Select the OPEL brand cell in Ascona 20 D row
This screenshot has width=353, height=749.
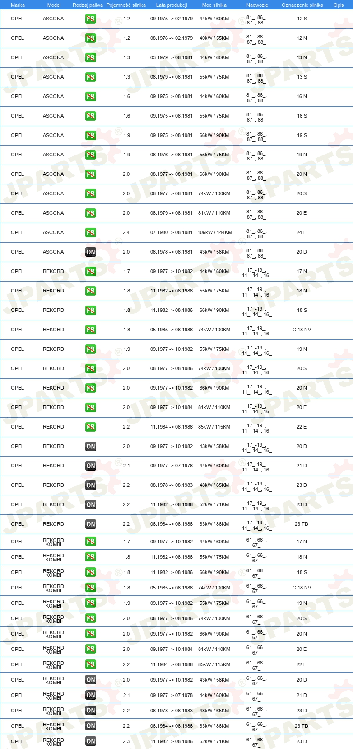pyautogui.click(x=17, y=252)
